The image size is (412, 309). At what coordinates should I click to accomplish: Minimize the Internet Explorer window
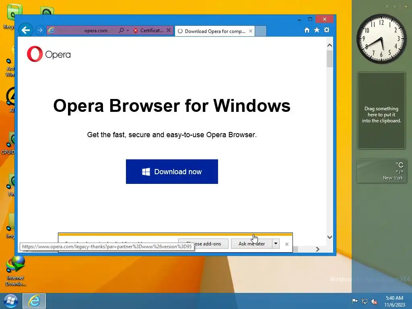click(x=299, y=19)
